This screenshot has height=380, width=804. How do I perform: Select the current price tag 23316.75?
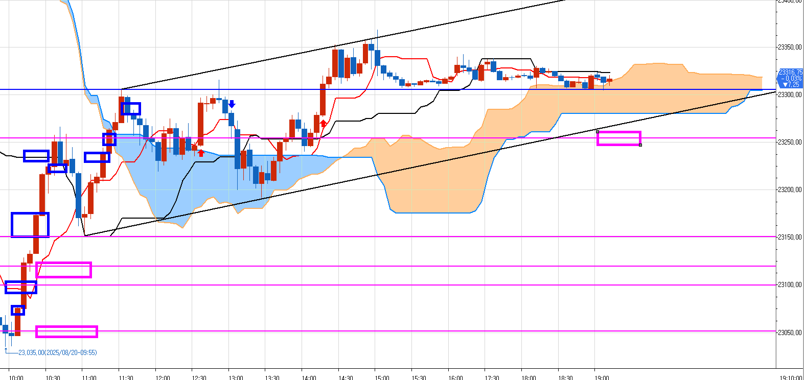tap(790, 78)
